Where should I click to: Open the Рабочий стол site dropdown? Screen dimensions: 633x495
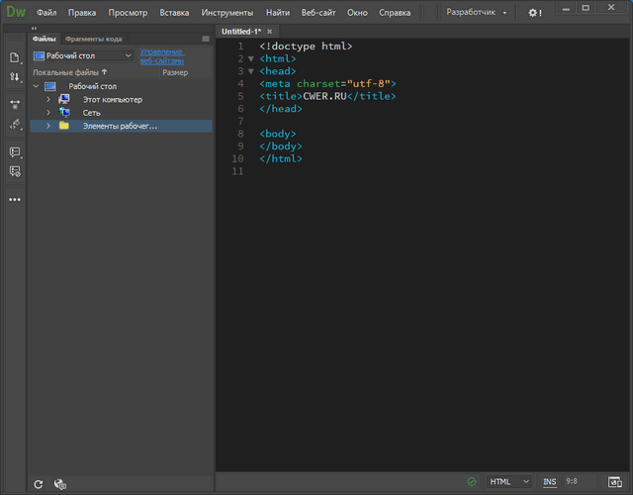click(x=83, y=56)
